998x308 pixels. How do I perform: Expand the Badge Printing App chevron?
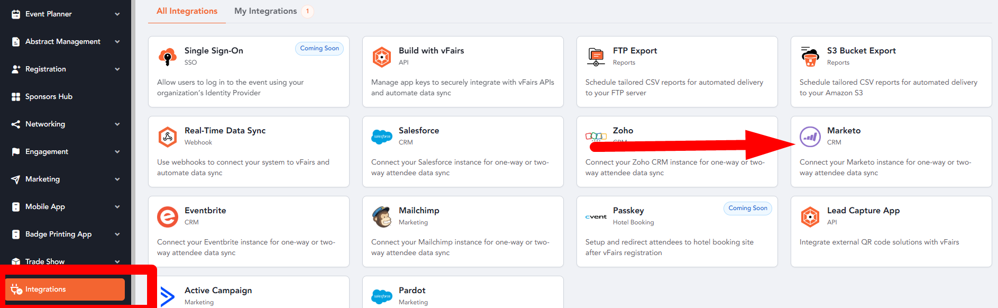tap(117, 234)
